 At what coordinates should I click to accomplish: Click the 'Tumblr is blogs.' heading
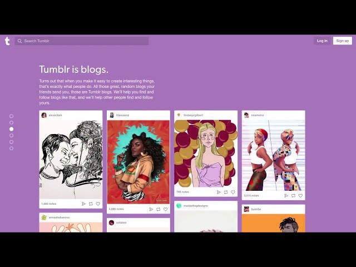click(x=74, y=70)
